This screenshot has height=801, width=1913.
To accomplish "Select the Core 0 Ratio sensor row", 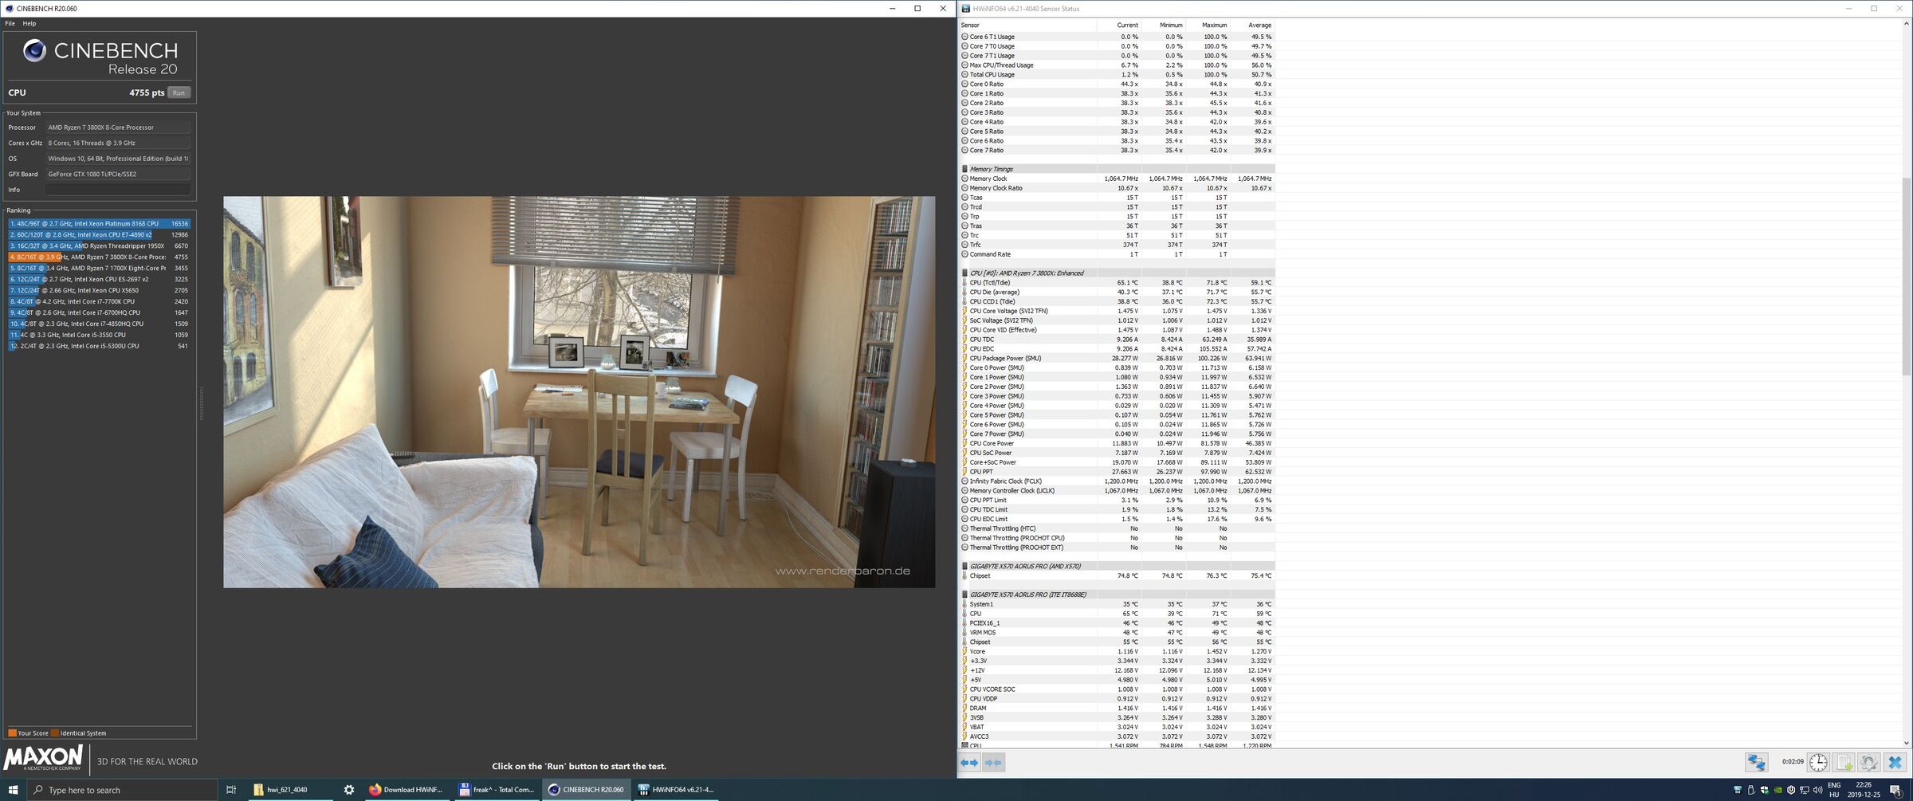I will coord(1117,84).
